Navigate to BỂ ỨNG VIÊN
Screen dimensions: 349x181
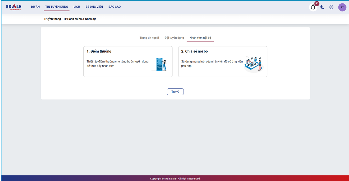point(94,7)
